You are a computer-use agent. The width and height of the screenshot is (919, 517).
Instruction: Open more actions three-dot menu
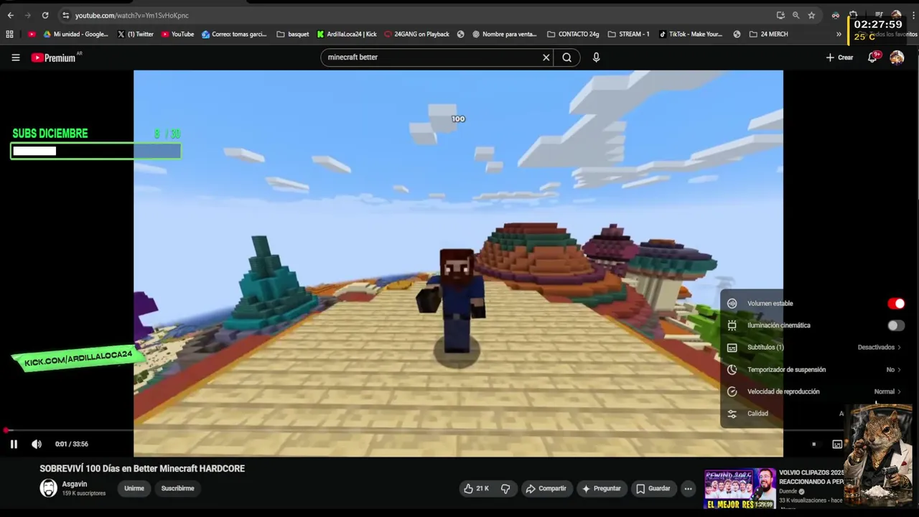click(688, 488)
